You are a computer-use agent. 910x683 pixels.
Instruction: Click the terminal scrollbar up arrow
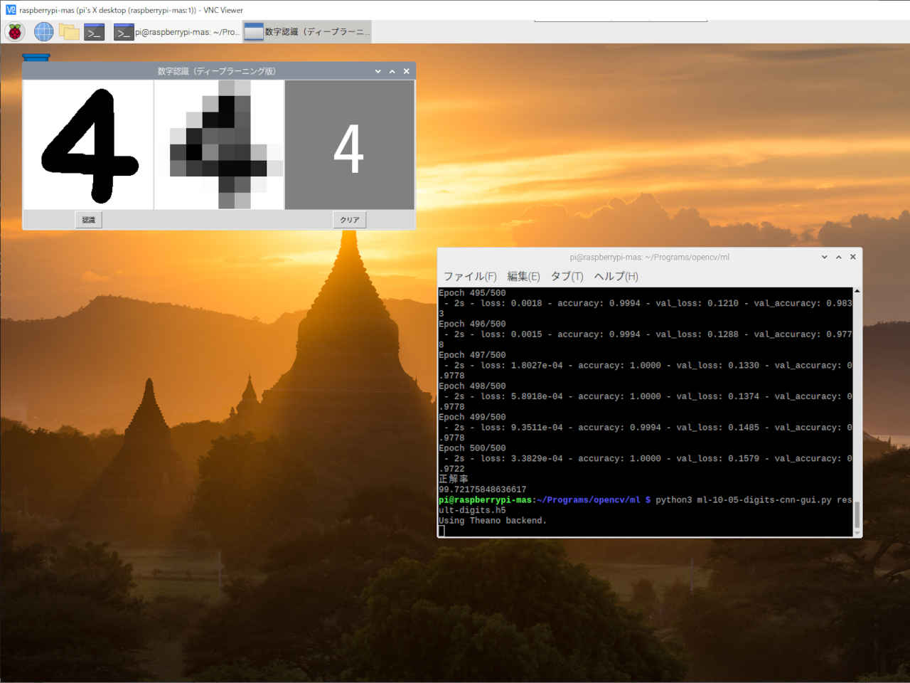coord(857,292)
